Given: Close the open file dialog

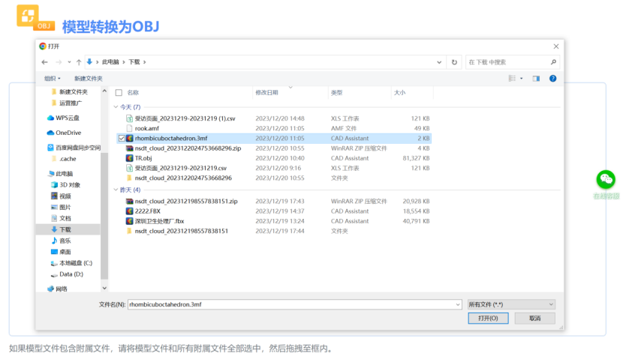Looking at the screenshot, I should (x=556, y=46).
